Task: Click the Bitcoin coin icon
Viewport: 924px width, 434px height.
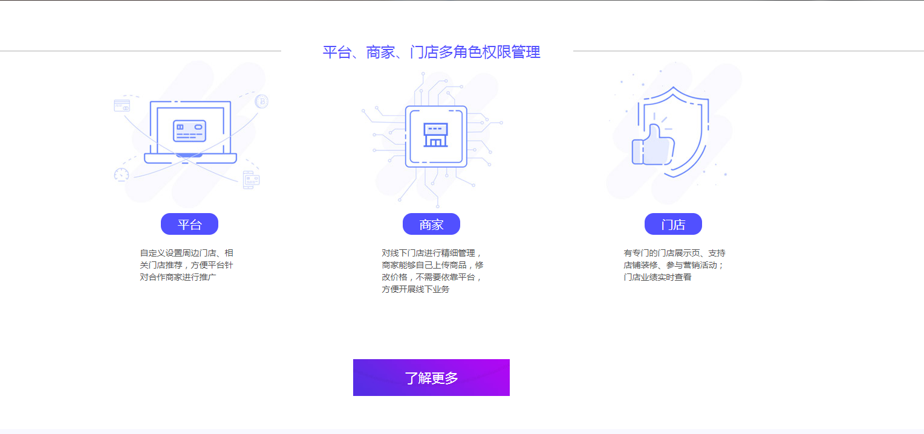Action: click(x=261, y=101)
